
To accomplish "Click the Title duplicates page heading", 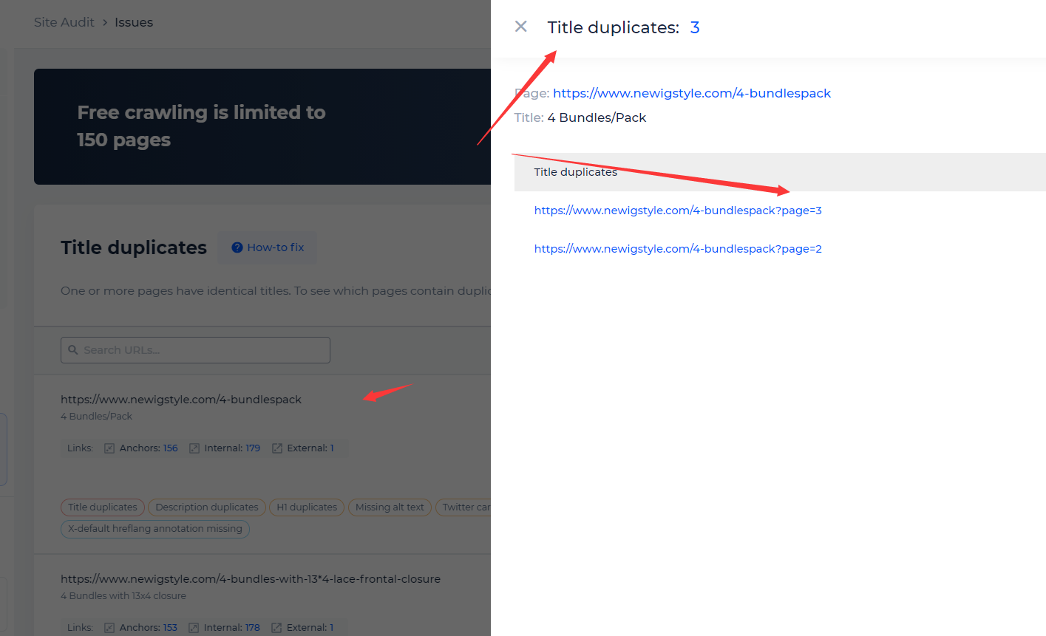I will pos(134,247).
